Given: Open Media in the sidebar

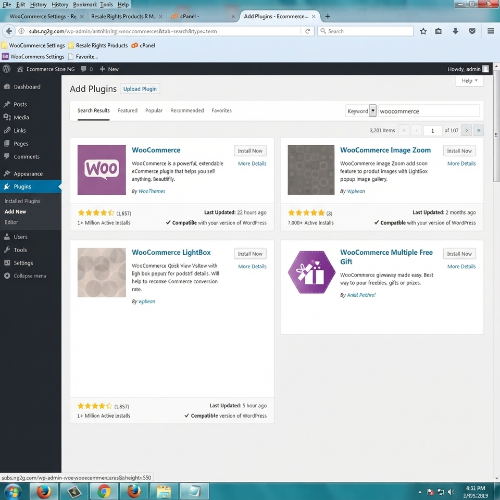Looking at the screenshot, I should coord(21,117).
